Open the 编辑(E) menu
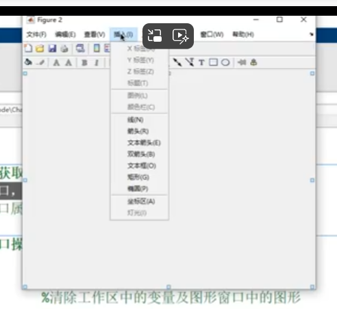 tap(65, 34)
